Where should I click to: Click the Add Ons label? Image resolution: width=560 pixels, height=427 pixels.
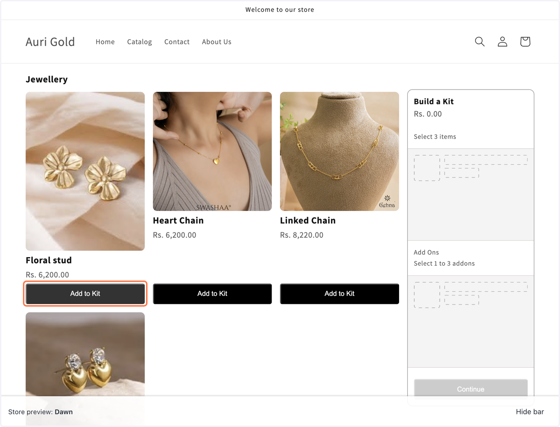click(427, 252)
